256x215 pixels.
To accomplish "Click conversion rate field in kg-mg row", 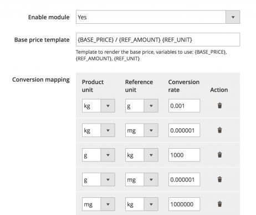I will point(184,130).
